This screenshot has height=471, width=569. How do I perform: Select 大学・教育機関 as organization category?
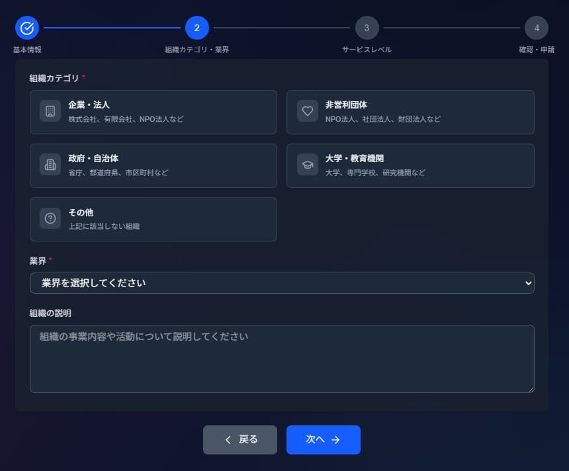410,165
